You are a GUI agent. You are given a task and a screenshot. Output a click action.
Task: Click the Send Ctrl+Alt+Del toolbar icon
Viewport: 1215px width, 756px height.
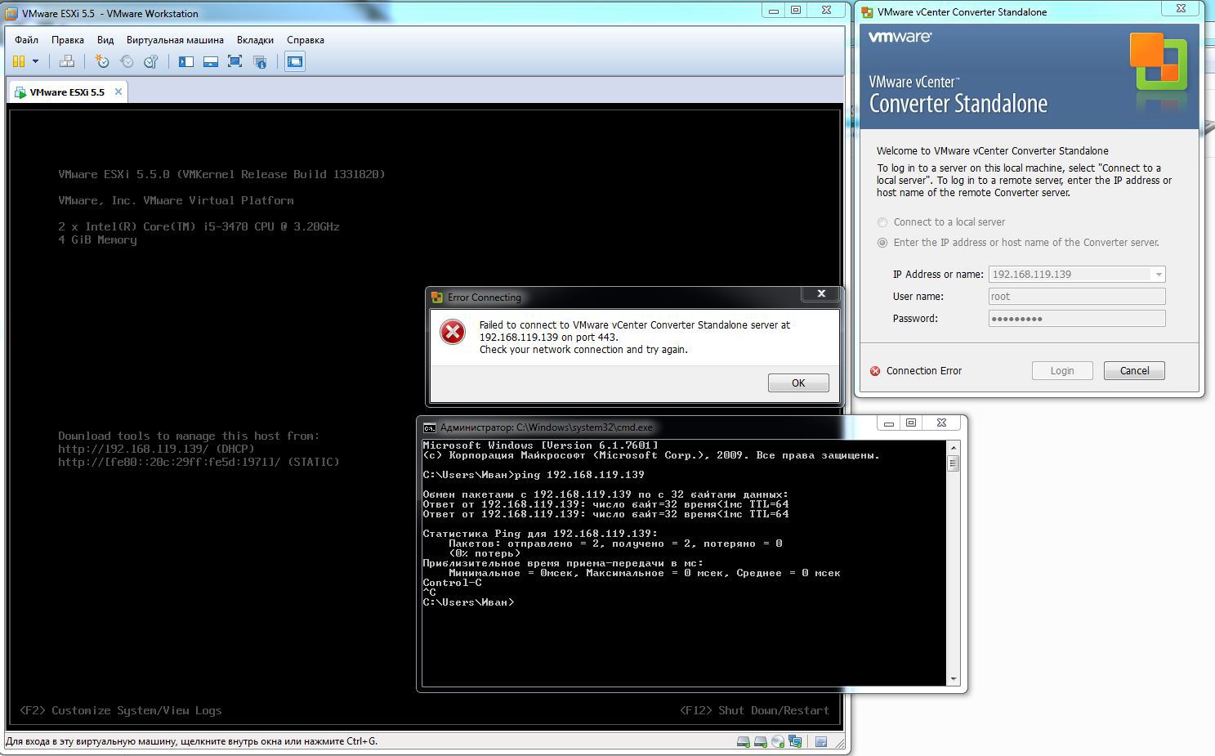(67, 61)
